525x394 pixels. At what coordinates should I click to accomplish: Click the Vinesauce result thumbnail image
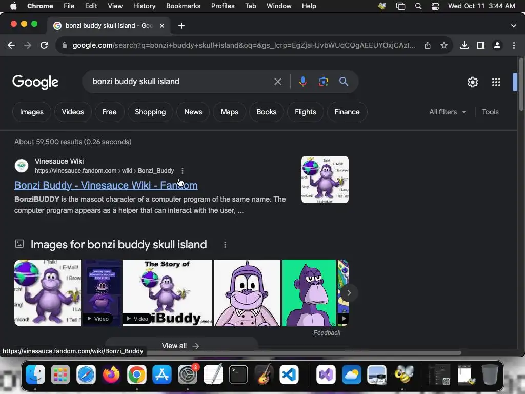point(325,180)
